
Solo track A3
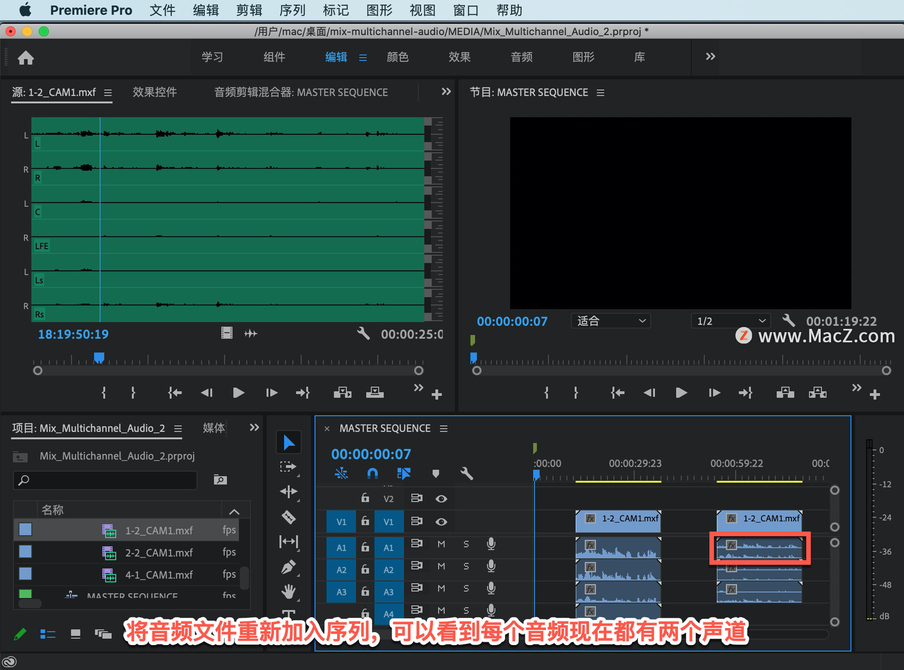[x=466, y=588]
